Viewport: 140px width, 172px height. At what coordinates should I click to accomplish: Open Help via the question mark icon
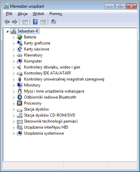[35, 22]
